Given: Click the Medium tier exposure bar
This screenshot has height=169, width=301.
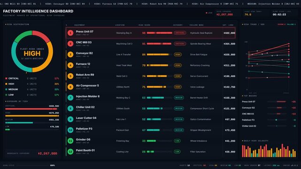Looking at the screenshot, I should click(32, 123).
